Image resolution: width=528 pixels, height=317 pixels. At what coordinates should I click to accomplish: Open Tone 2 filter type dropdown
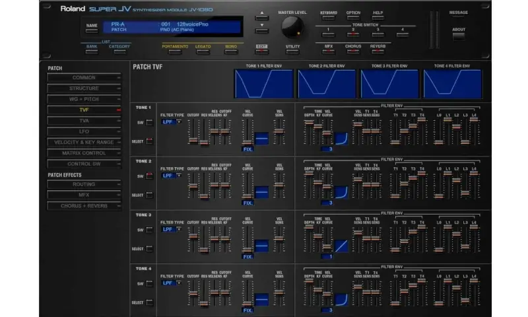(172, 176)
